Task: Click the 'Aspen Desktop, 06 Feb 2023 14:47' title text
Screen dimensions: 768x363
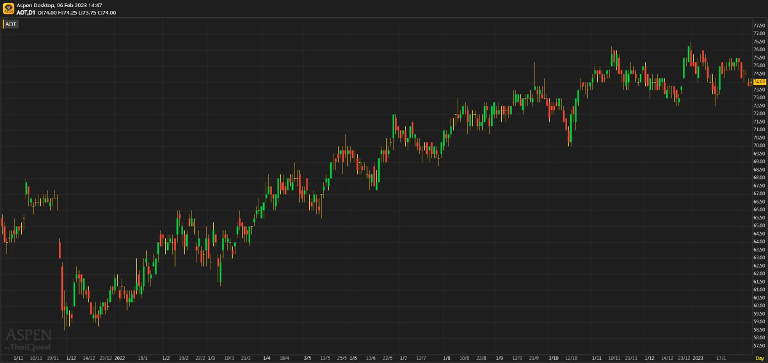Action: pyautogui.click(x=60, y=5)
